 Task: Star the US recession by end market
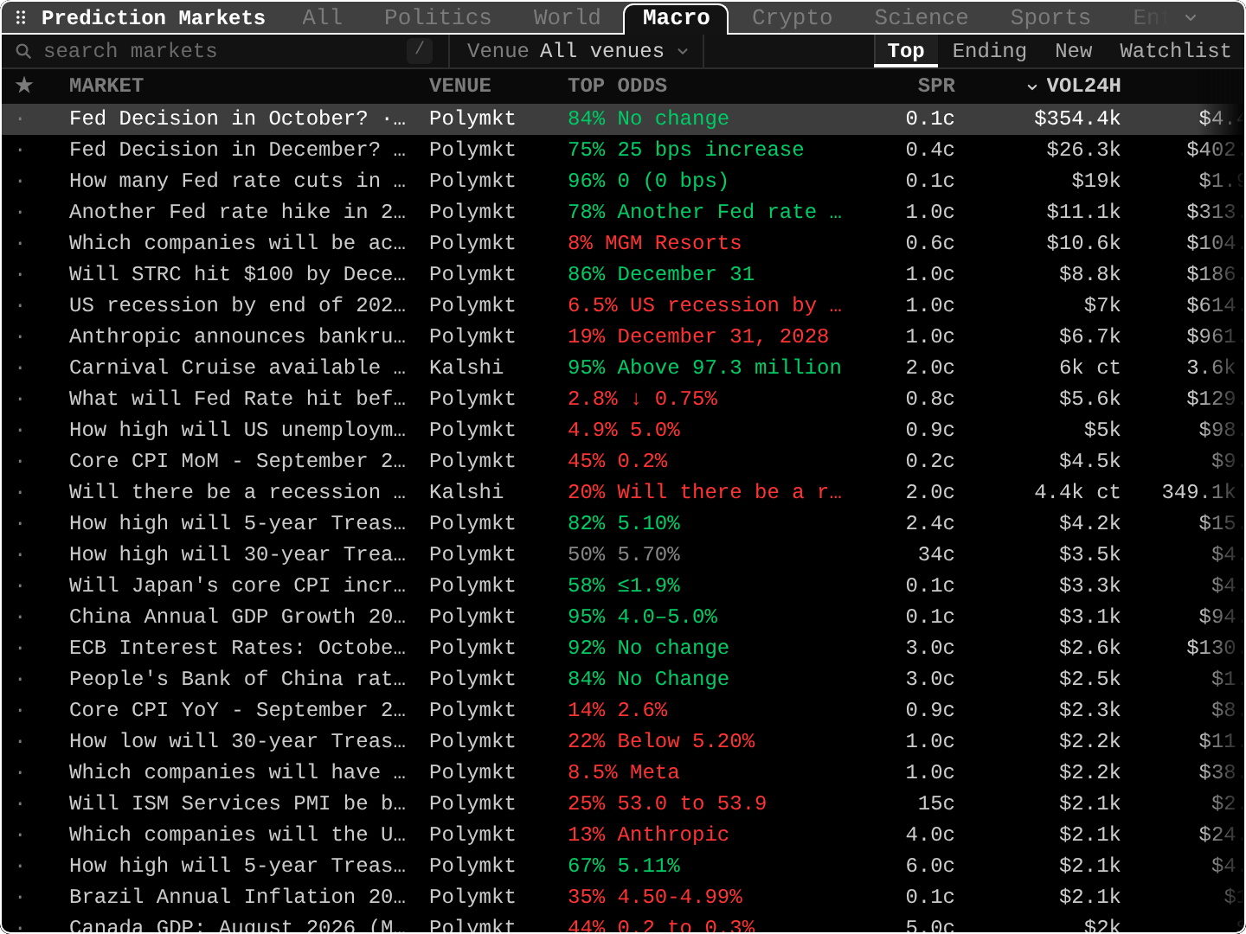21,305
